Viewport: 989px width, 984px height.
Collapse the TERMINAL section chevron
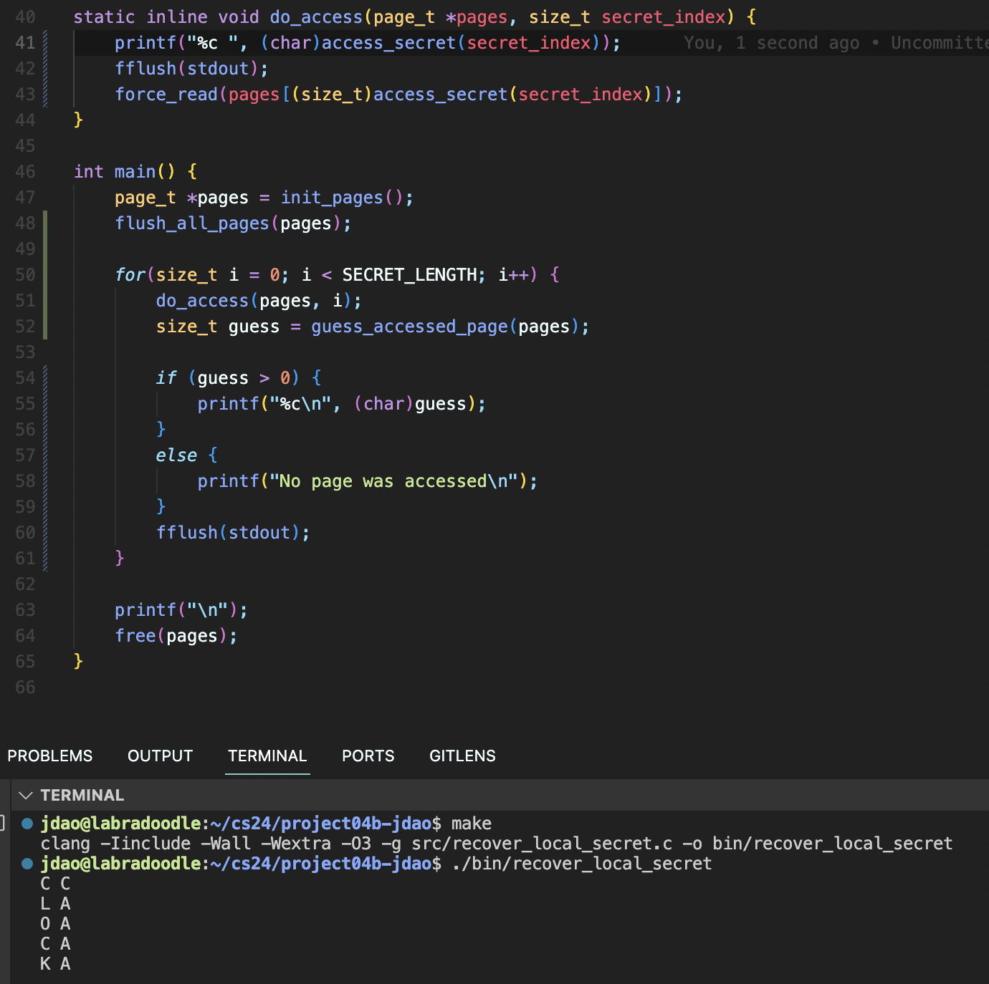(26, 796)
